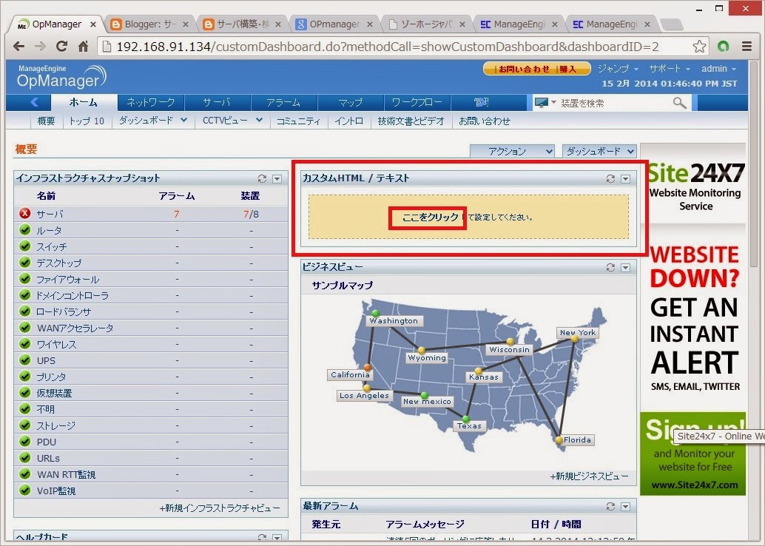Click the OpManager logo
The width and height of the screenshot is (765, 546).
coord(61,77)
